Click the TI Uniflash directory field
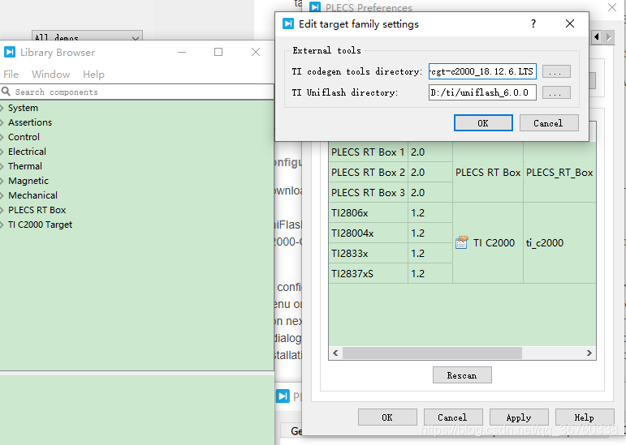Image resolution: width=626 pixels, height=445 pixels. click(482, 93)
